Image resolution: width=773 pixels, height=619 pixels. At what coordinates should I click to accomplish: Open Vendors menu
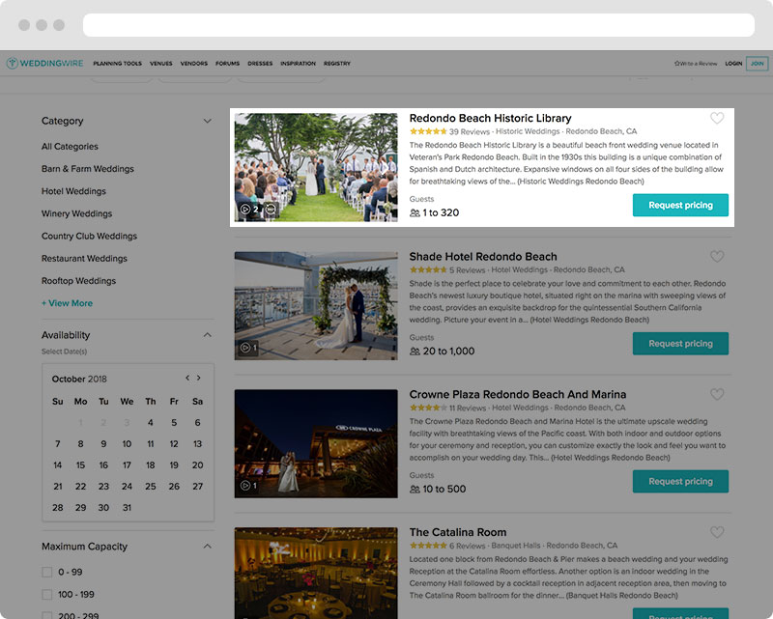[194, 64]
